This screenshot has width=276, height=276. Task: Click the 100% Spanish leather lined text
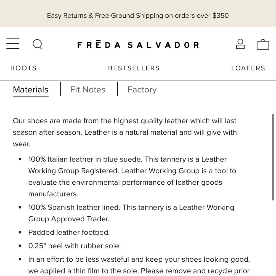click(131, 213)
